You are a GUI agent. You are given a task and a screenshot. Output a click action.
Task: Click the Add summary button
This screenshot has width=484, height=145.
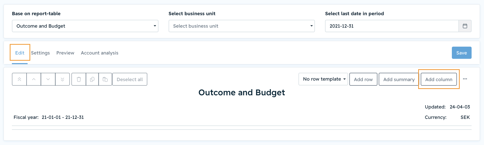[399, 79]
